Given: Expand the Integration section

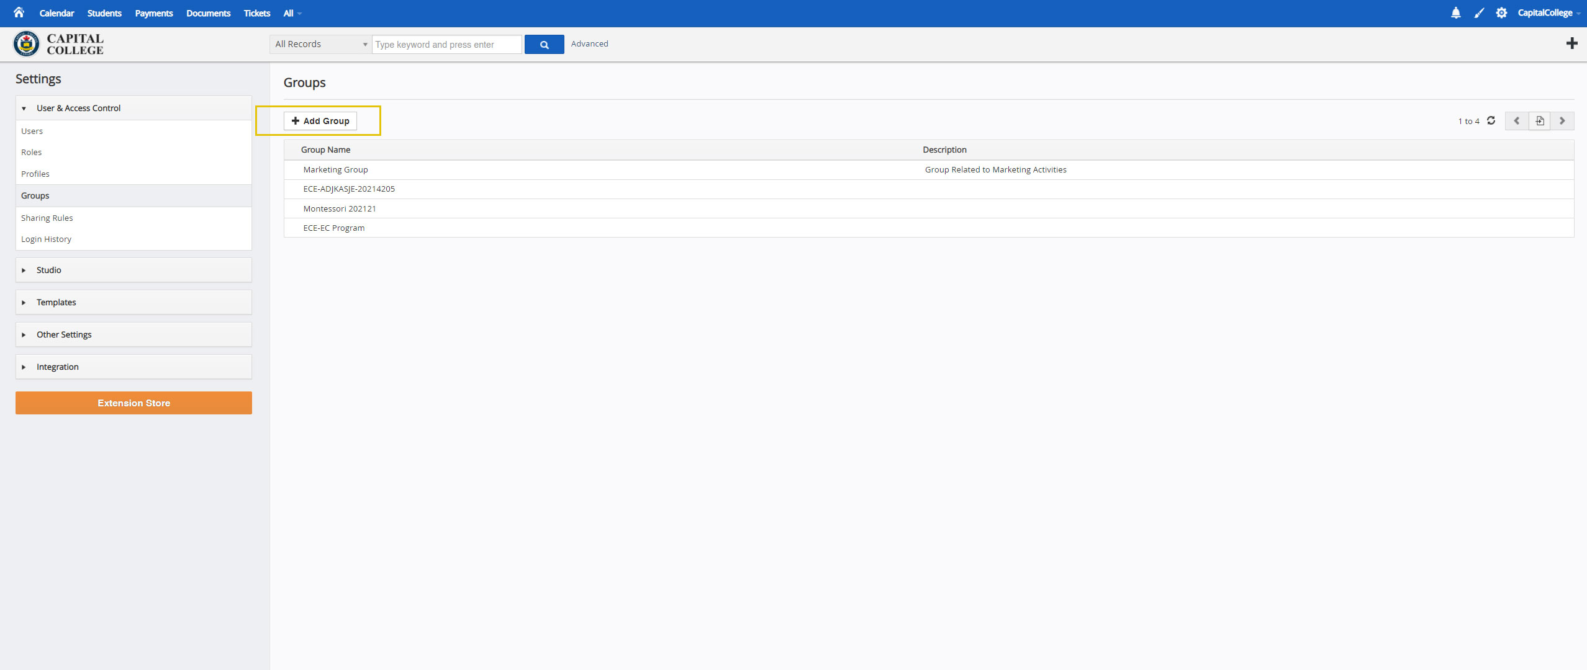Looking at the screenshot, I should pos(133,367).
